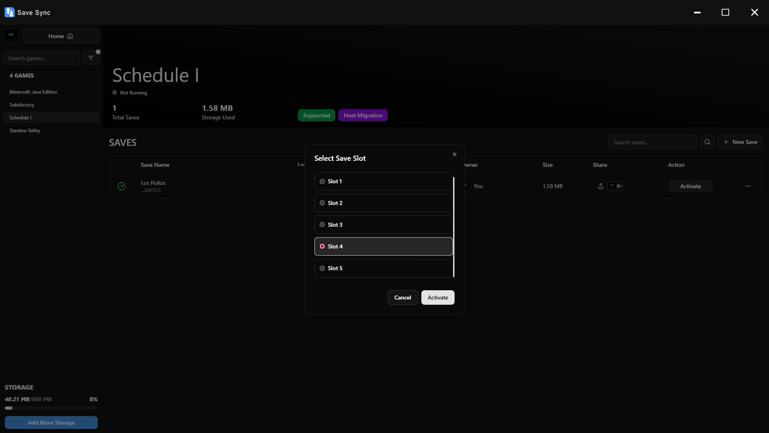Click the user avatar beside Home
The height and width of the screenshot is (433, 769).
tap(11, 36)
